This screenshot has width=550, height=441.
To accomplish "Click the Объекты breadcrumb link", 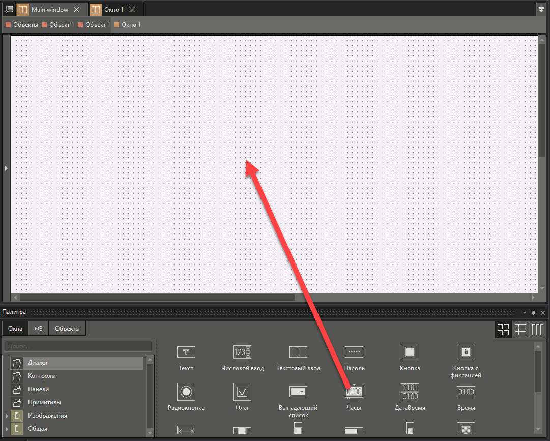I will pyautogui.click(x=25, y=25).
